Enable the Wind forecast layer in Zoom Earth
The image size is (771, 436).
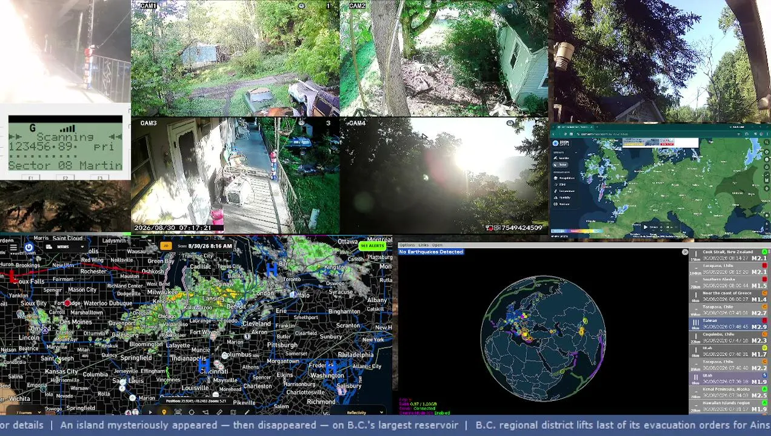[561, 185]
